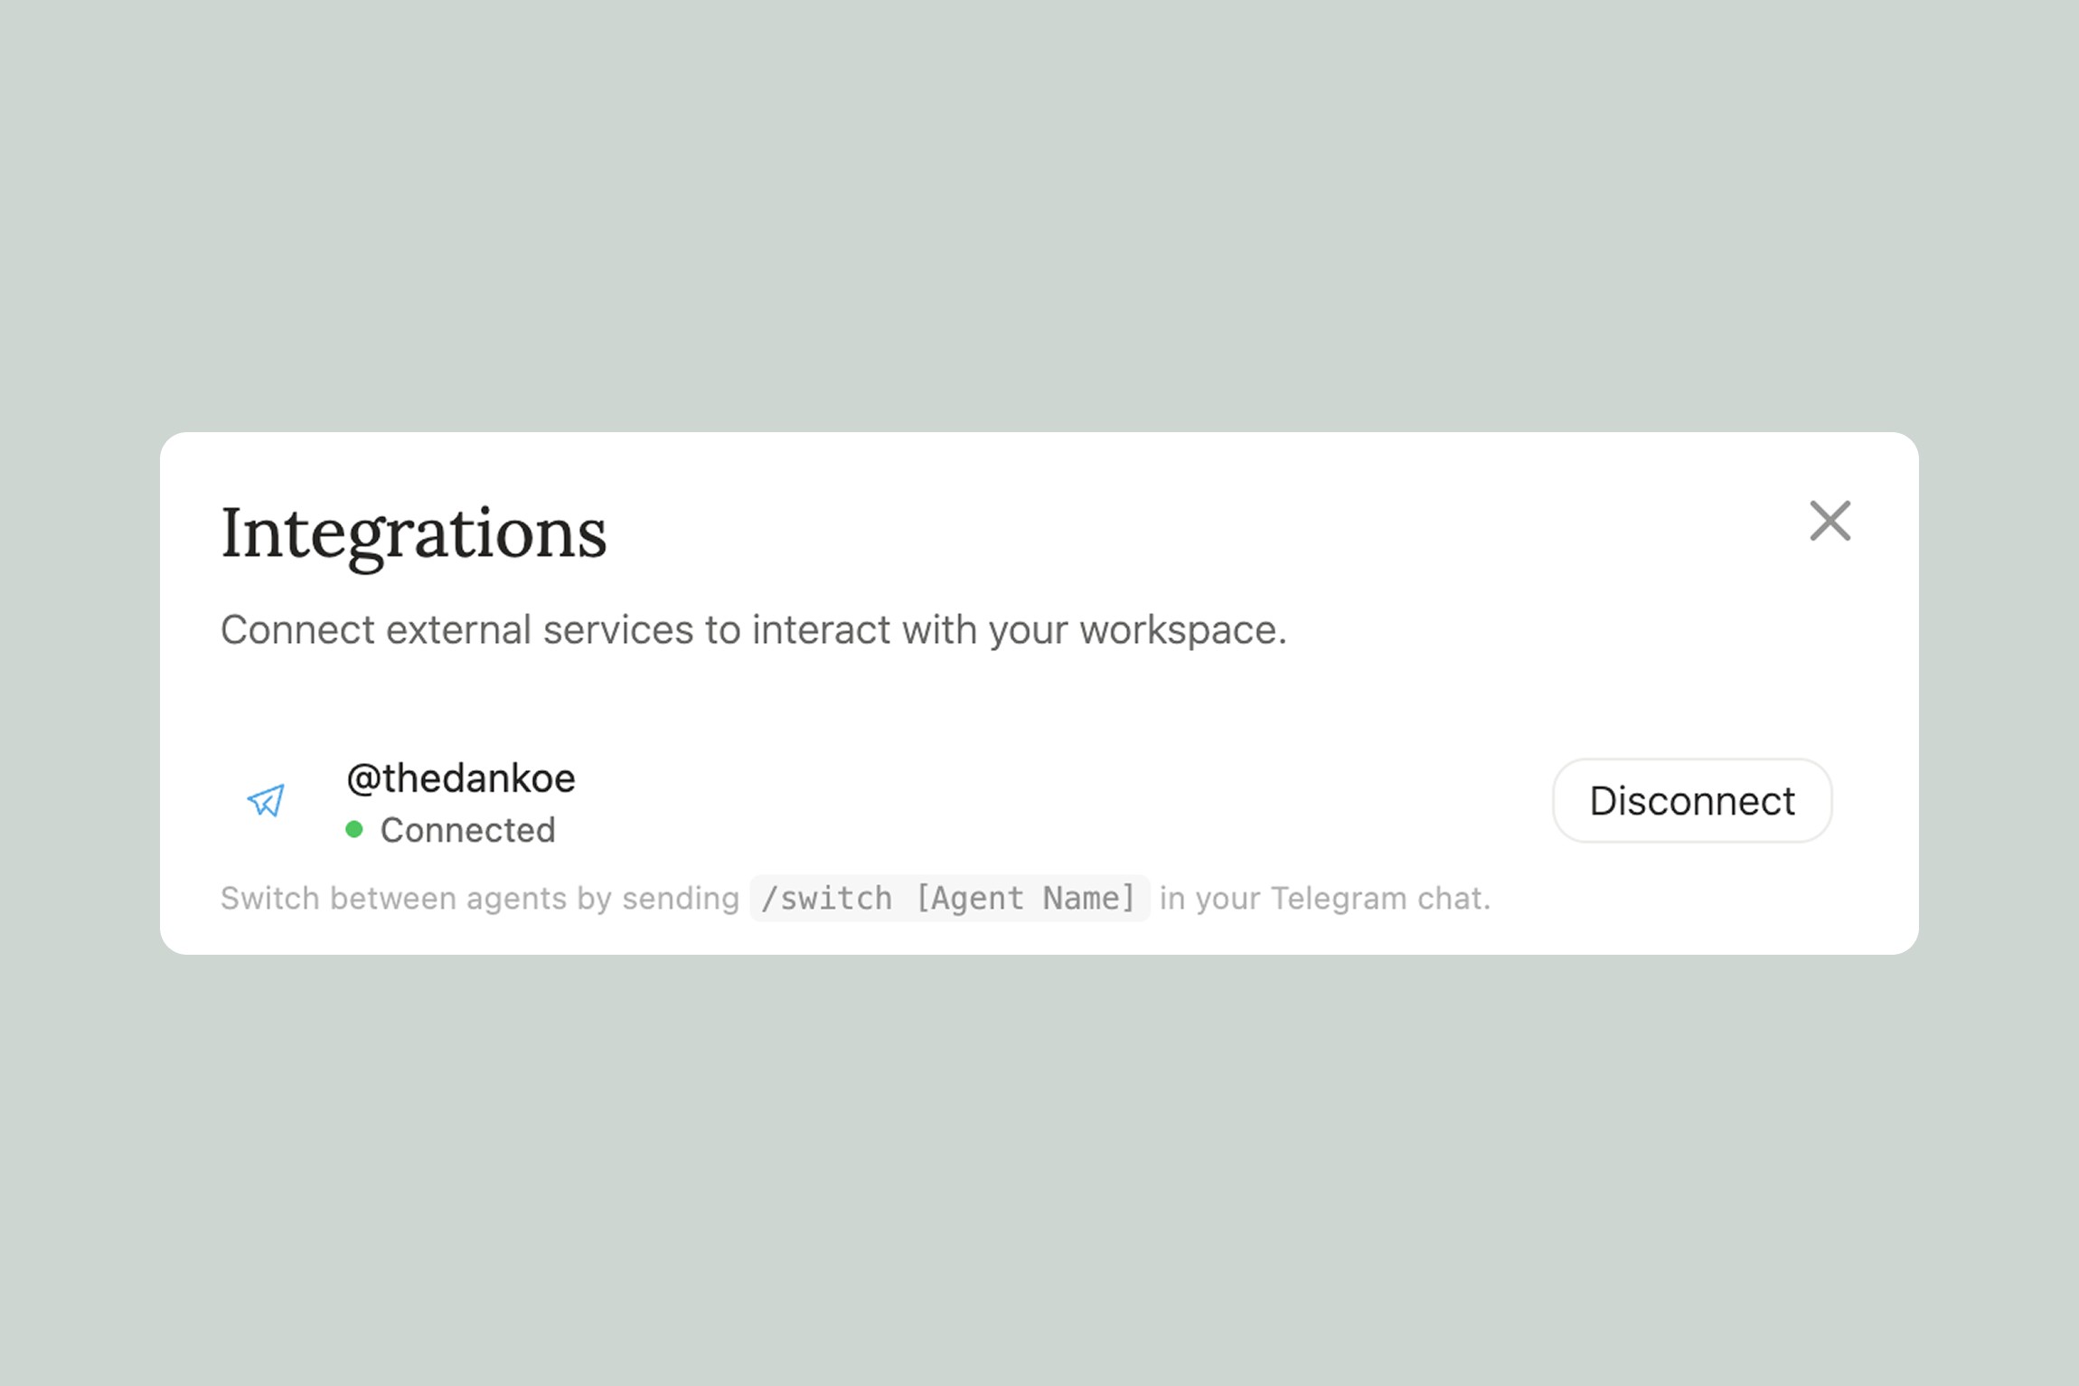Viewport: 2079px width, 1386px height.
Task: Click the green connected status dot
Action: [x=354, y=830]
